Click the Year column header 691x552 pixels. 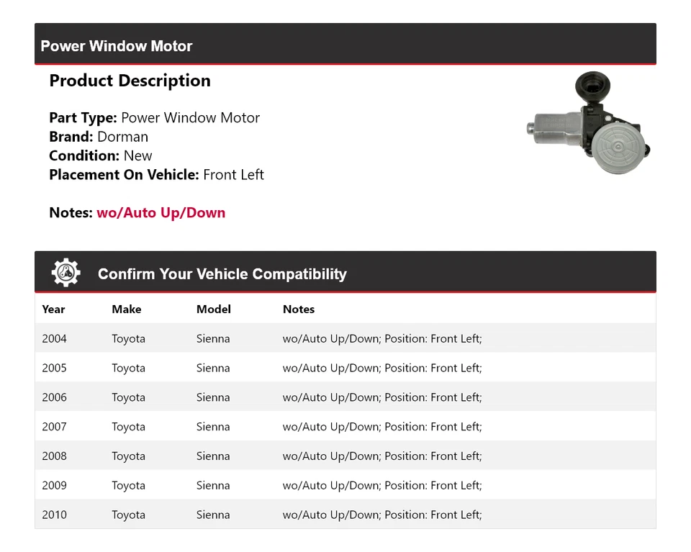(53, 309)
